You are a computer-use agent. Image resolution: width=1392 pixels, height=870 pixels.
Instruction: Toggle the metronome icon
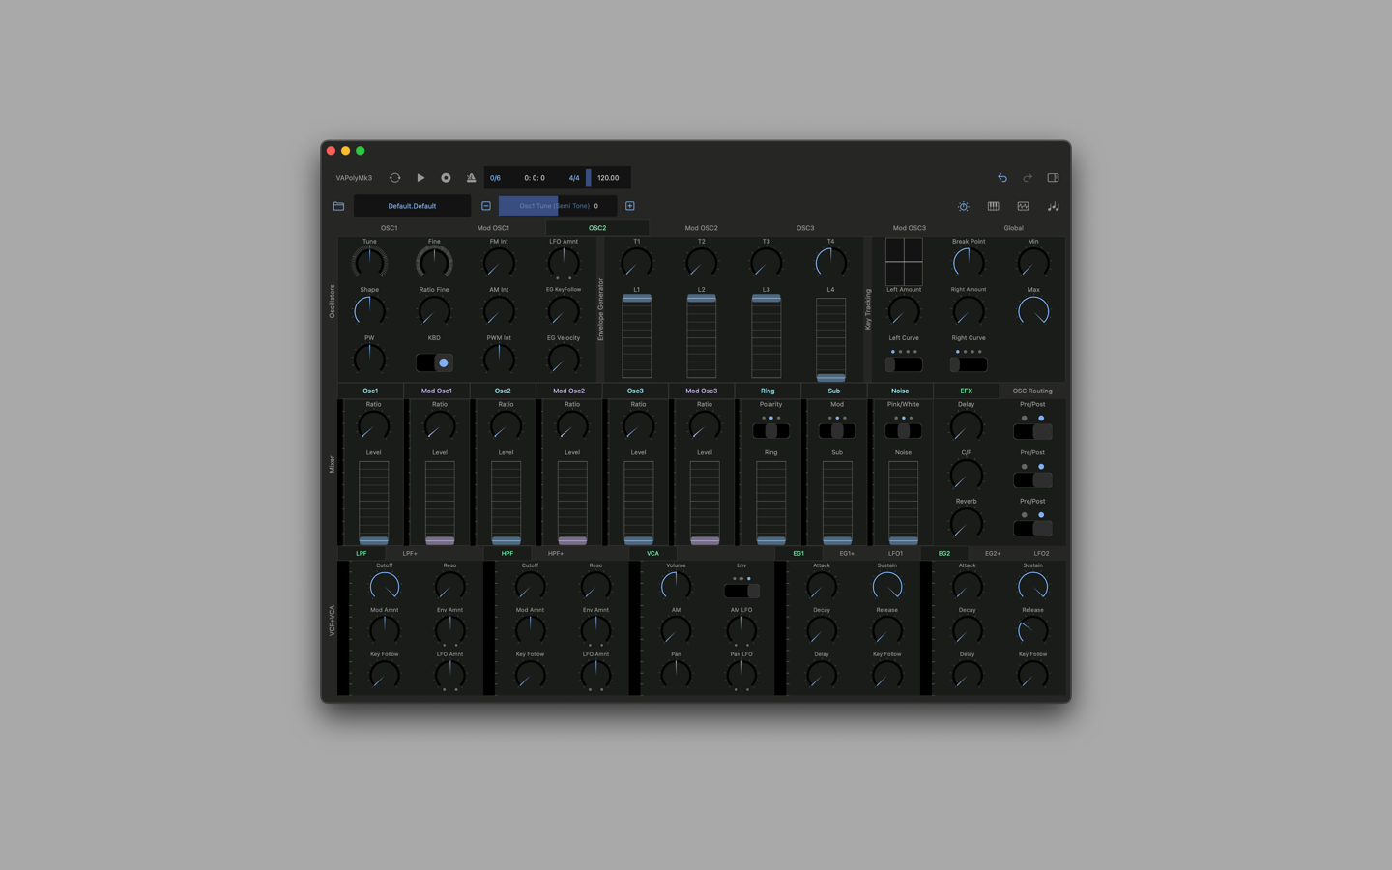click(471, 178)
